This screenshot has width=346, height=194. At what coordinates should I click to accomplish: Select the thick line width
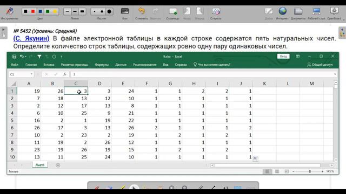click(x=82, y=11)
